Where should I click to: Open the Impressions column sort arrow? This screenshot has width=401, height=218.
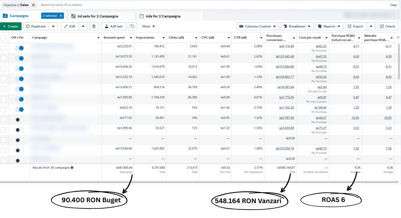pyautogui.click(x=163, y=38)
